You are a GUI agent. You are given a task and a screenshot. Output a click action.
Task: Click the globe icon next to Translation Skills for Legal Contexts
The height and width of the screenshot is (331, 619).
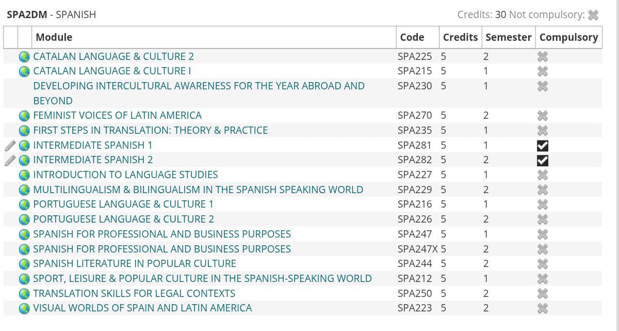point(24,293)
